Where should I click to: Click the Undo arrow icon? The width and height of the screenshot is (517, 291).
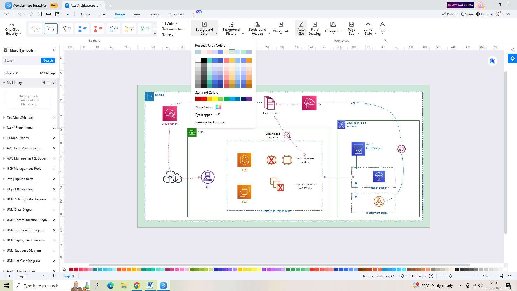(x=20, y=14)
